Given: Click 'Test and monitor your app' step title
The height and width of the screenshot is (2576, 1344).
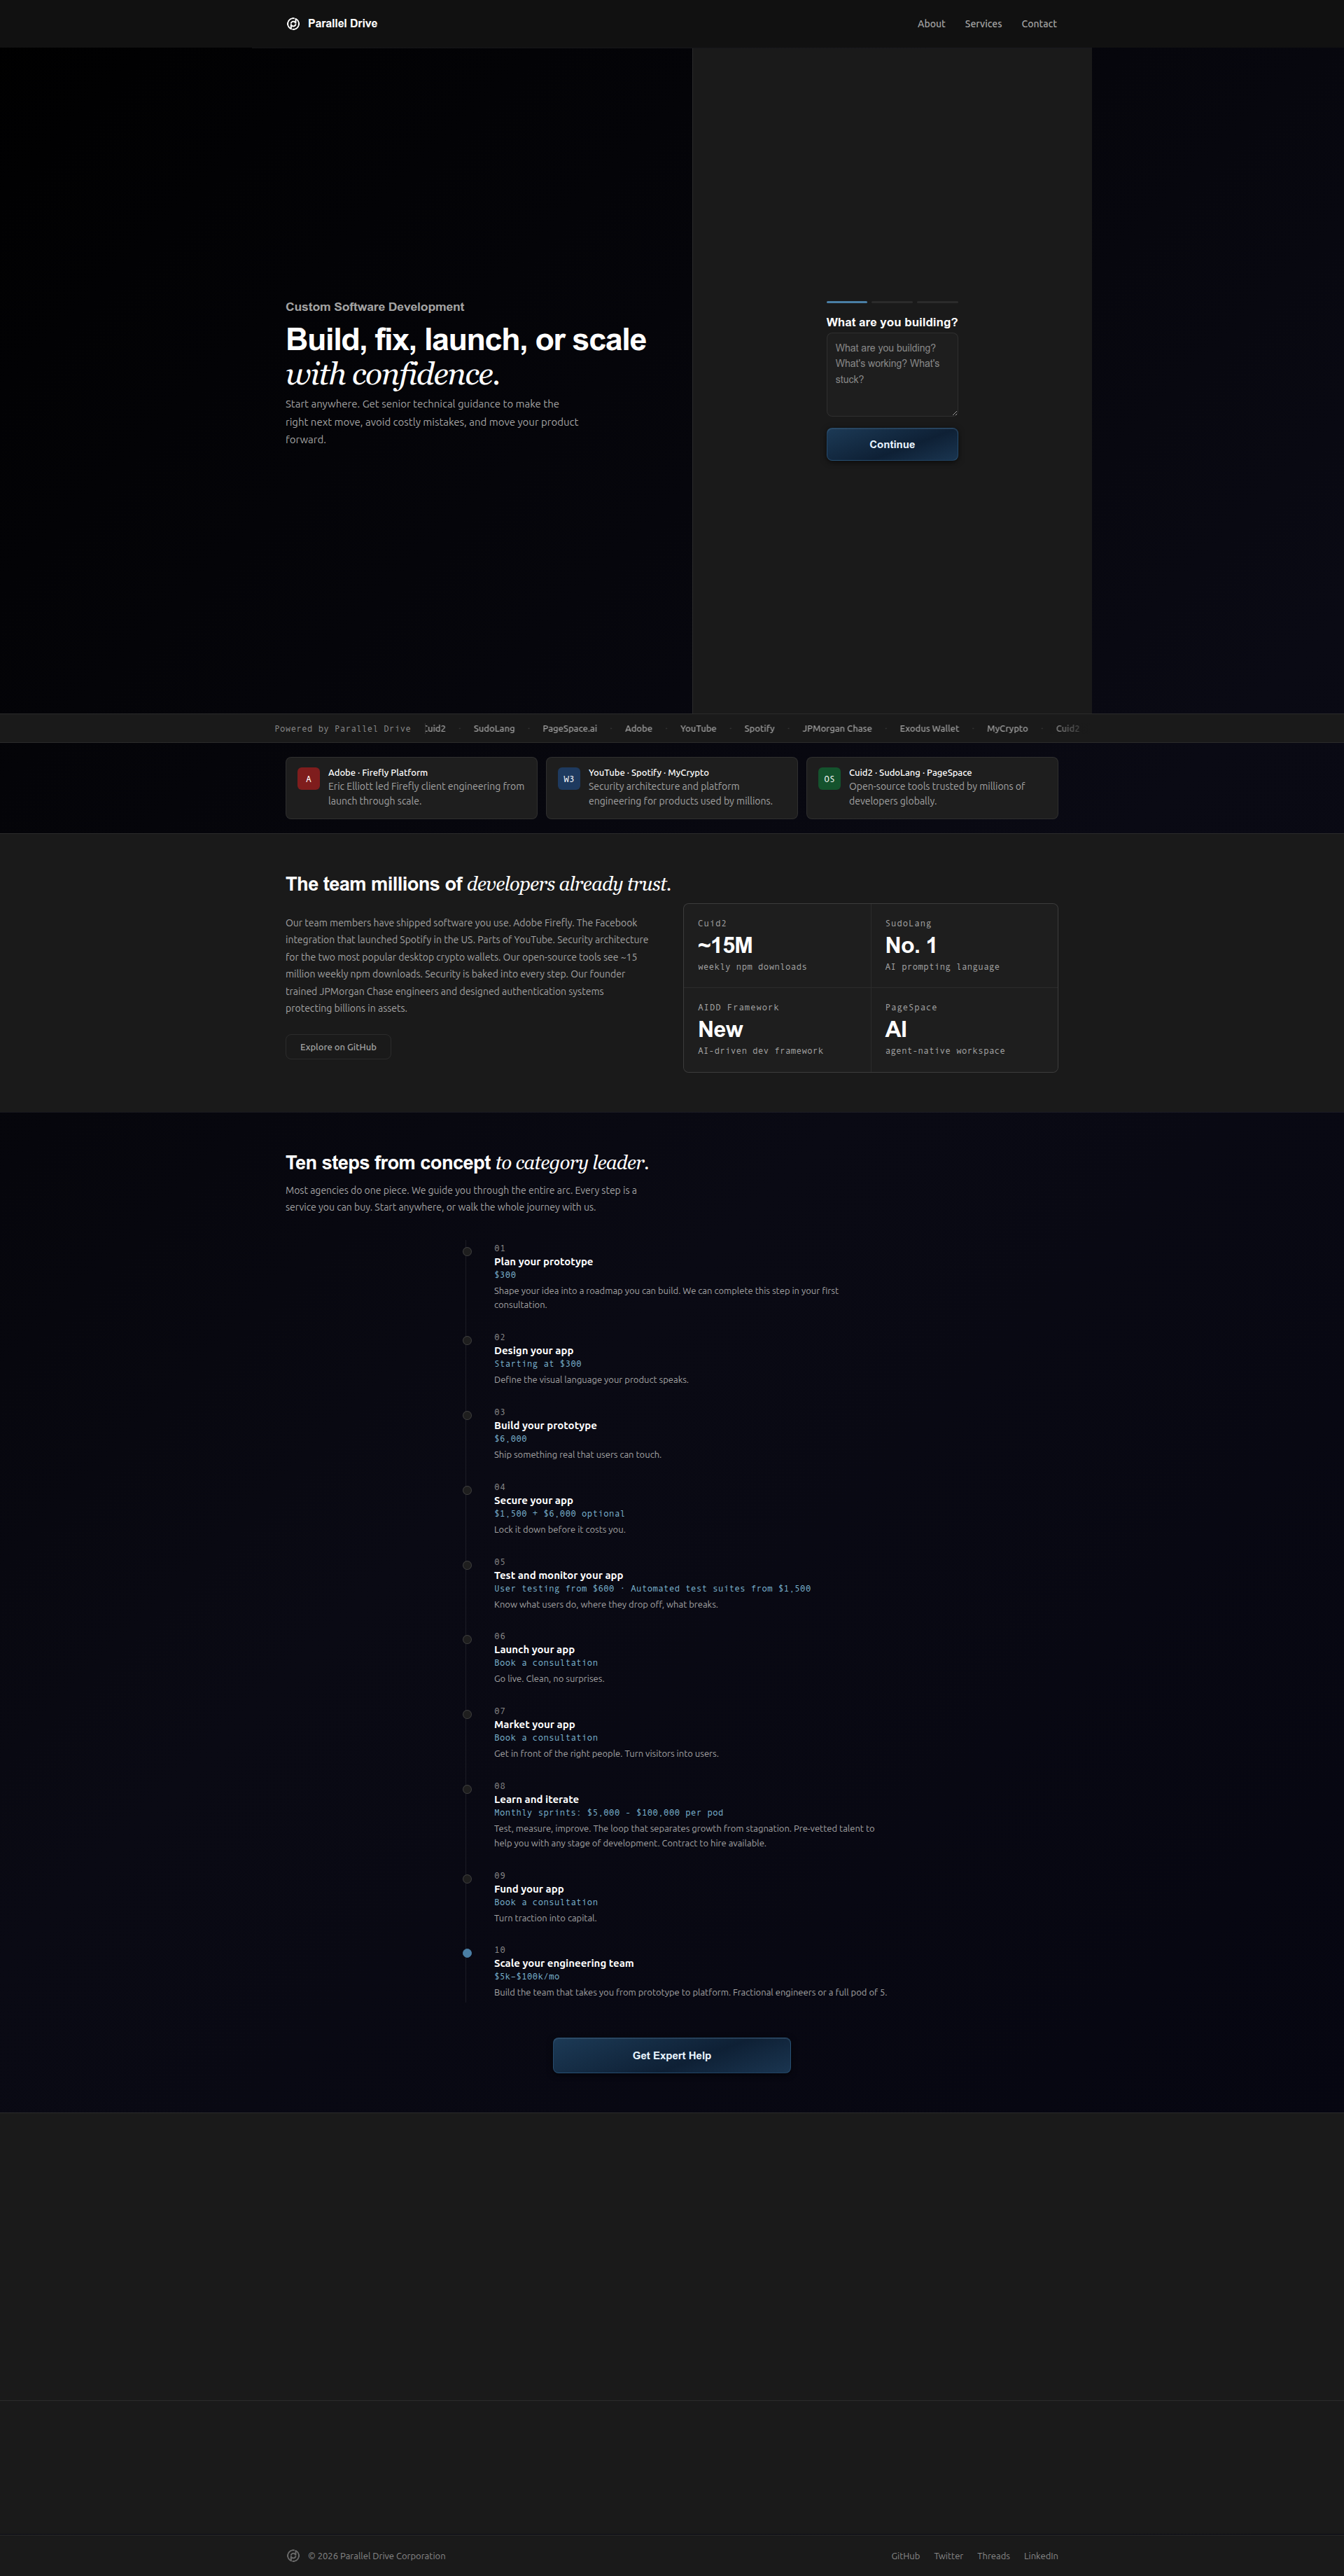Looking at the screenshot, I should (x=558, y=1576).
